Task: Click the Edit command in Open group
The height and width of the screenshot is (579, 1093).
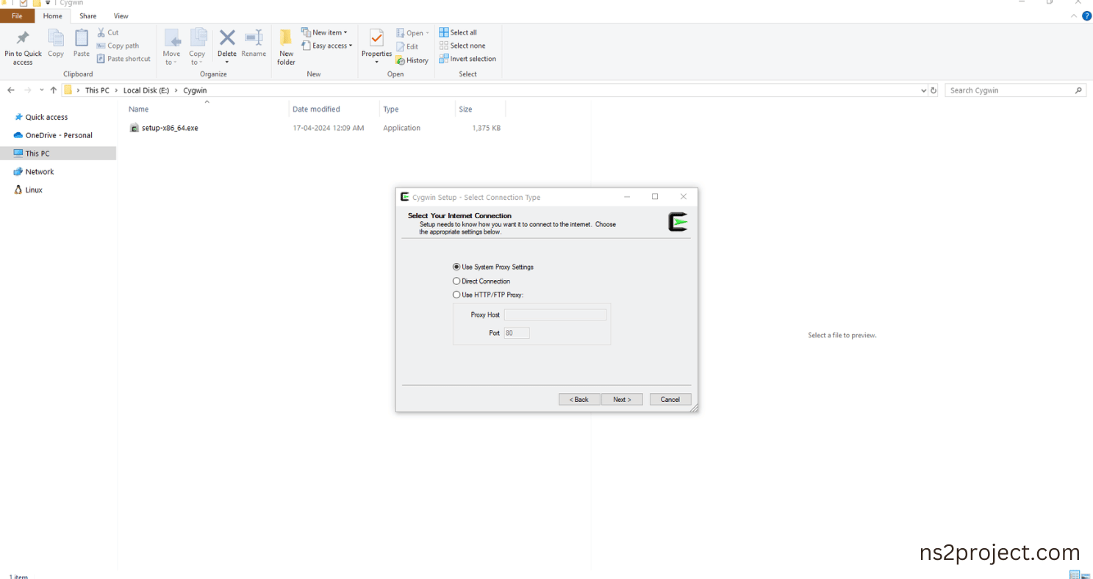Action: [x=407, y=46]
